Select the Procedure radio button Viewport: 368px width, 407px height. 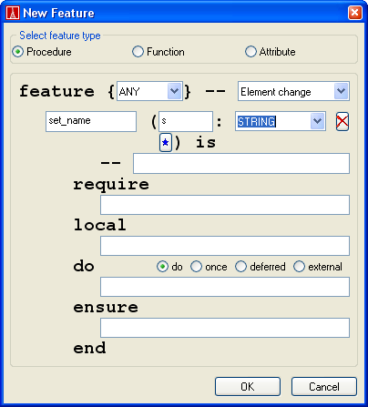click(x=17, y=52)
